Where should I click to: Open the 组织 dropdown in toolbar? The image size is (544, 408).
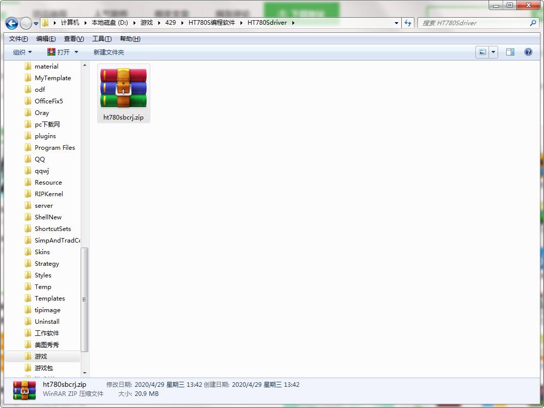click(22, 52)
